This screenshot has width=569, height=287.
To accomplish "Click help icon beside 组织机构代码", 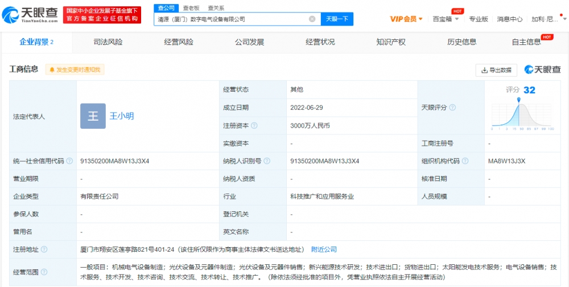I will coord(464,161).
